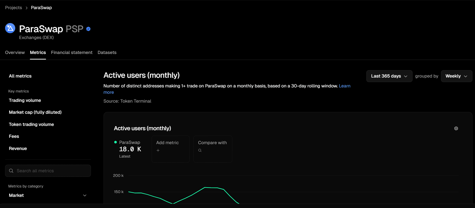
Task: Click the Metrics by category label
Action: 26,186
